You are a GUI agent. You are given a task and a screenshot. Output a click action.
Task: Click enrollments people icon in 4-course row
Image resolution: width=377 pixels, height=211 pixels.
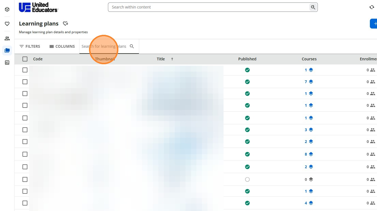[372, 203]
